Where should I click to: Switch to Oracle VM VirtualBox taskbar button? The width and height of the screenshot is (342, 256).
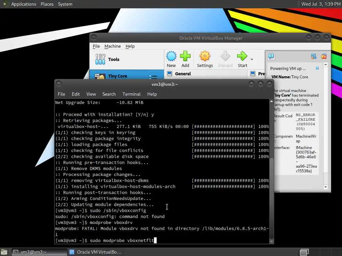tap(96, 252)
